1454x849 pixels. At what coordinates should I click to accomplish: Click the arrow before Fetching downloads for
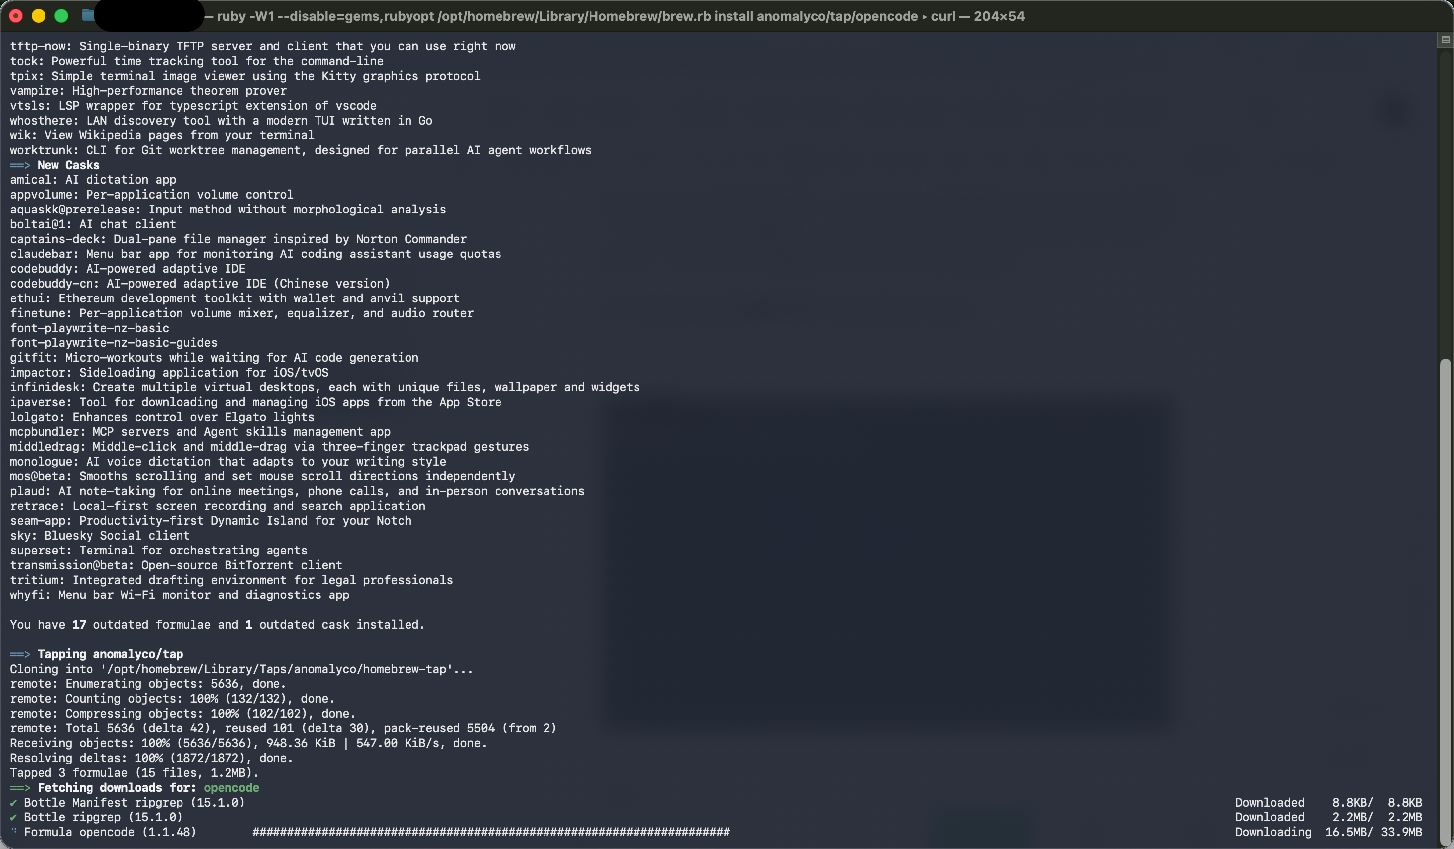[x=20, y=787]
